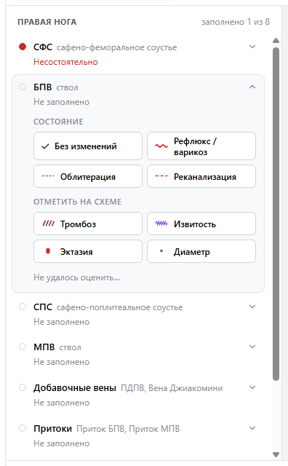Click the gray dashed obliteration icon
The width and height of the screenshot is (288, 466).
click(48, 176)
